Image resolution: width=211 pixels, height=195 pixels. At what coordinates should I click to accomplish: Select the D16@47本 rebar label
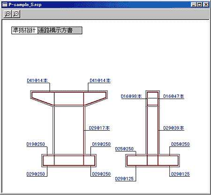[x=173, y=96]
